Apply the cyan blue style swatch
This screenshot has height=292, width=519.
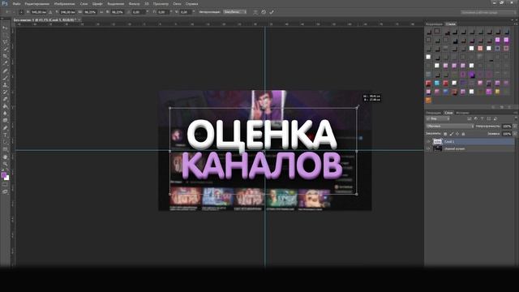[x=437, y=83]
